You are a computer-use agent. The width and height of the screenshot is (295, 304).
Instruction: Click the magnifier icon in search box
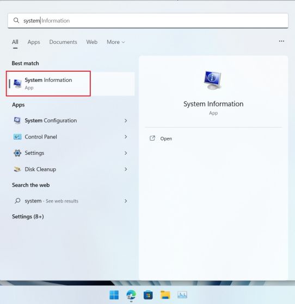[x=16, y=21]
